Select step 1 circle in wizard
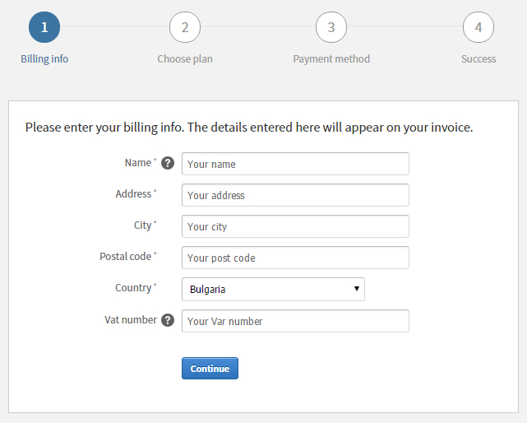This screenshot has width=527, height=423. (44, 27)
